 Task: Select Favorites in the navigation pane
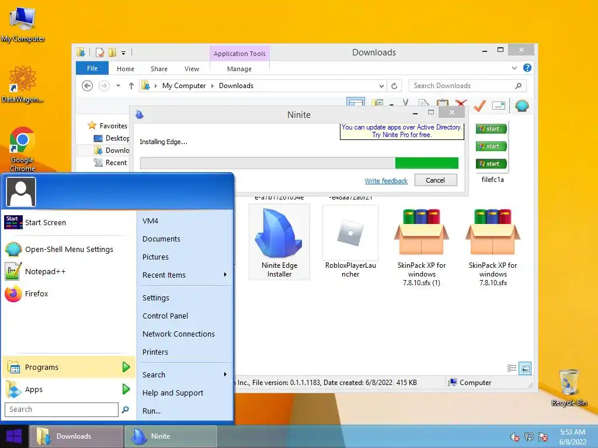tap(113, 126)
